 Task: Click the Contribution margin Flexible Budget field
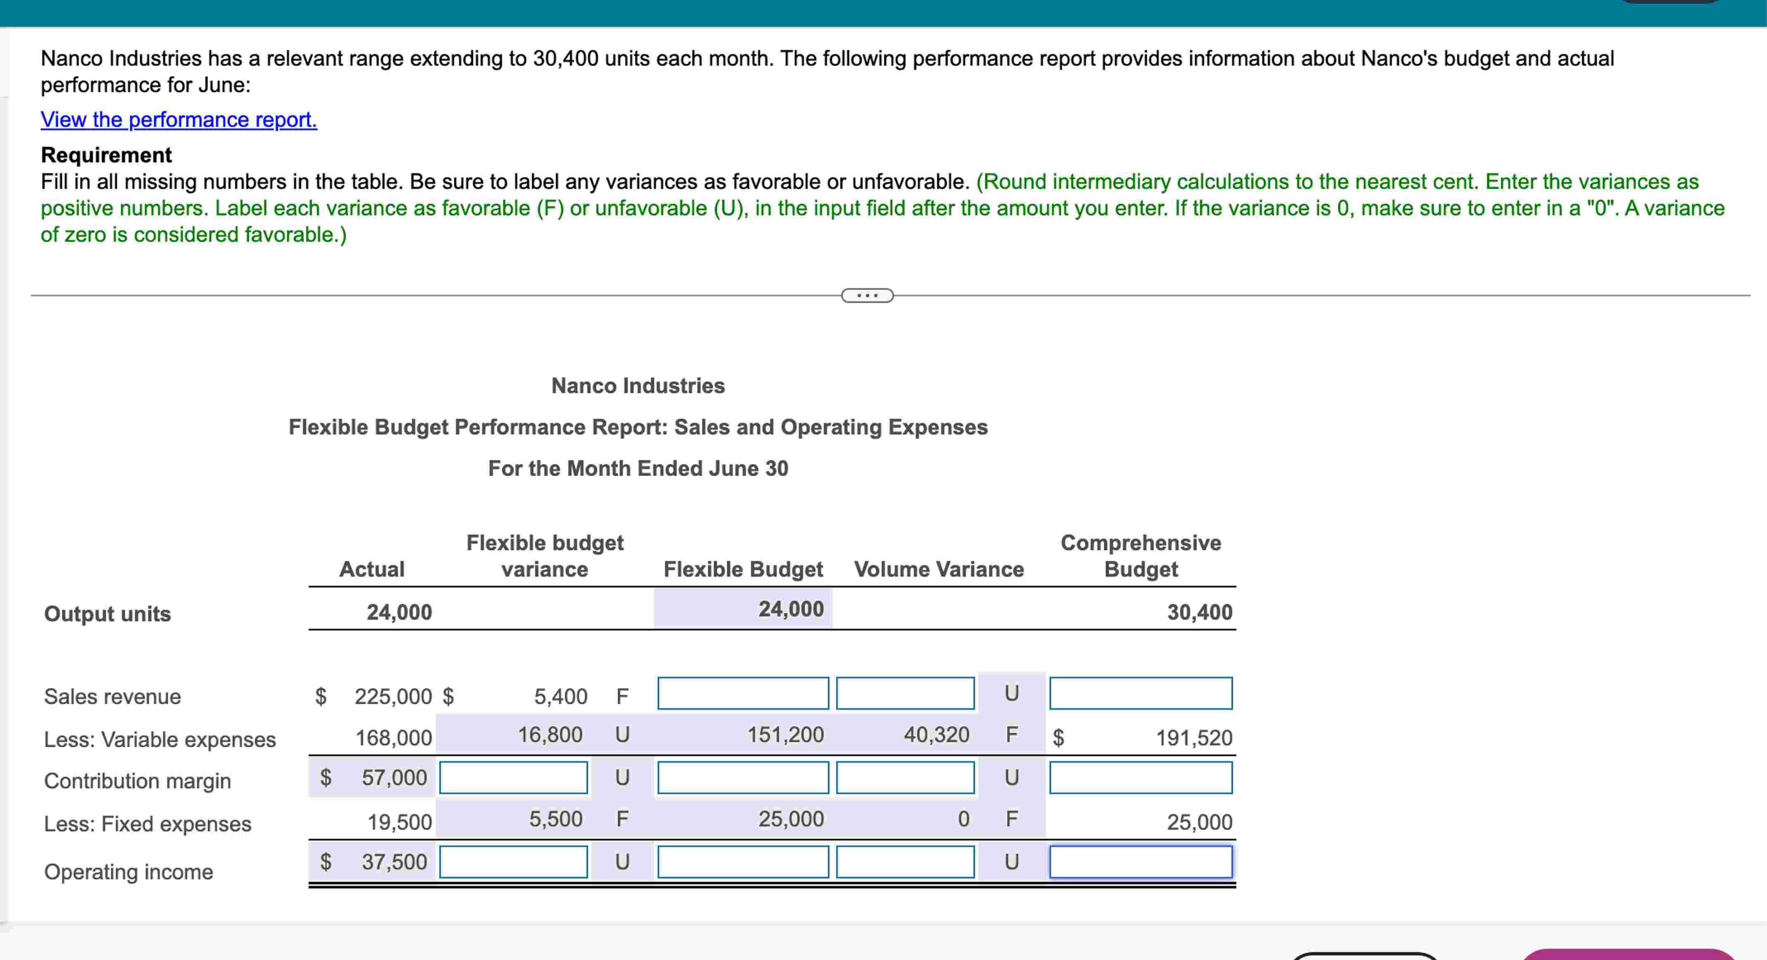pos(744,778)
